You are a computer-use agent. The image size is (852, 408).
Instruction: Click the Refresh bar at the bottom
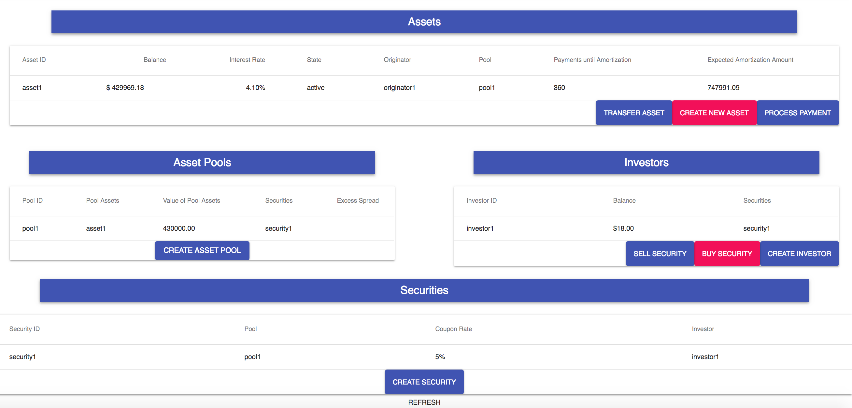click(x=424, y=402)
